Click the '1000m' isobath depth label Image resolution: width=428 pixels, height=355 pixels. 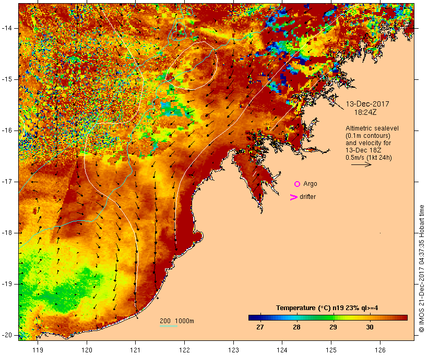tap(185, 321)
